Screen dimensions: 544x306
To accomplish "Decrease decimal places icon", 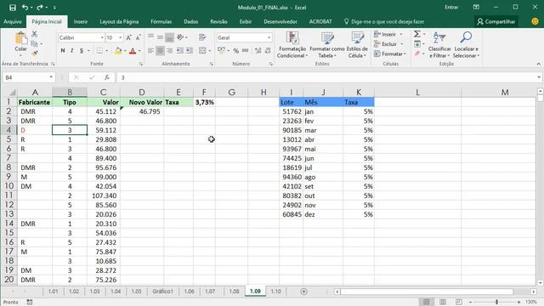I will (268, 51).
